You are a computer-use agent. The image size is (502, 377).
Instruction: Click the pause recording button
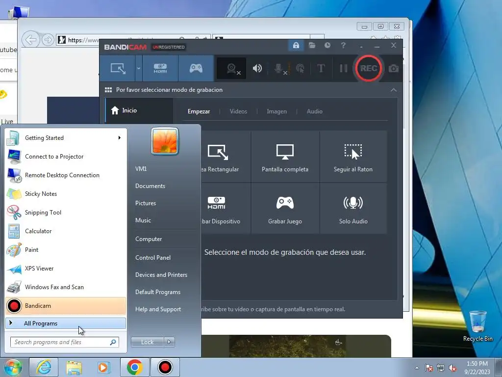(x=343, y=68)
